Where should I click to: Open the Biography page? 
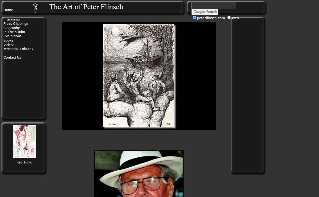12,28
